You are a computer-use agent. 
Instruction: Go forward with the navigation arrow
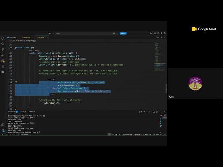click(x=53, y=33)
